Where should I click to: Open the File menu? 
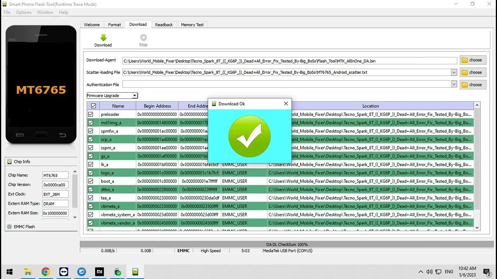7,12
